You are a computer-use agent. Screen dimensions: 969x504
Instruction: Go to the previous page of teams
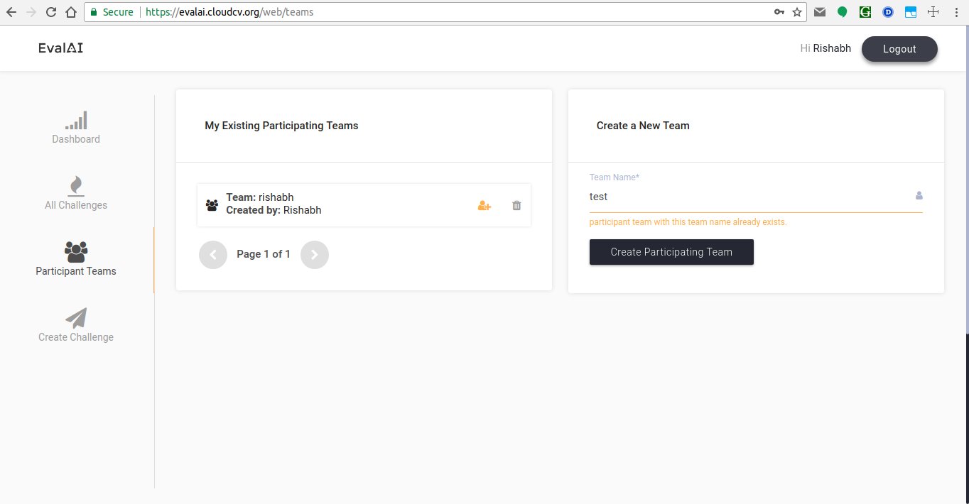pos(213,255)
